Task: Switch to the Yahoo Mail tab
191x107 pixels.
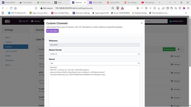Action: coord(96,2)
